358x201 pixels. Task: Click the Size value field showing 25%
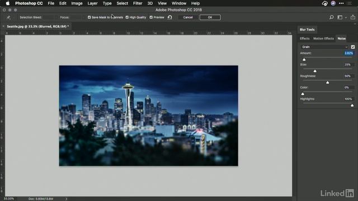tap(349, 65)
